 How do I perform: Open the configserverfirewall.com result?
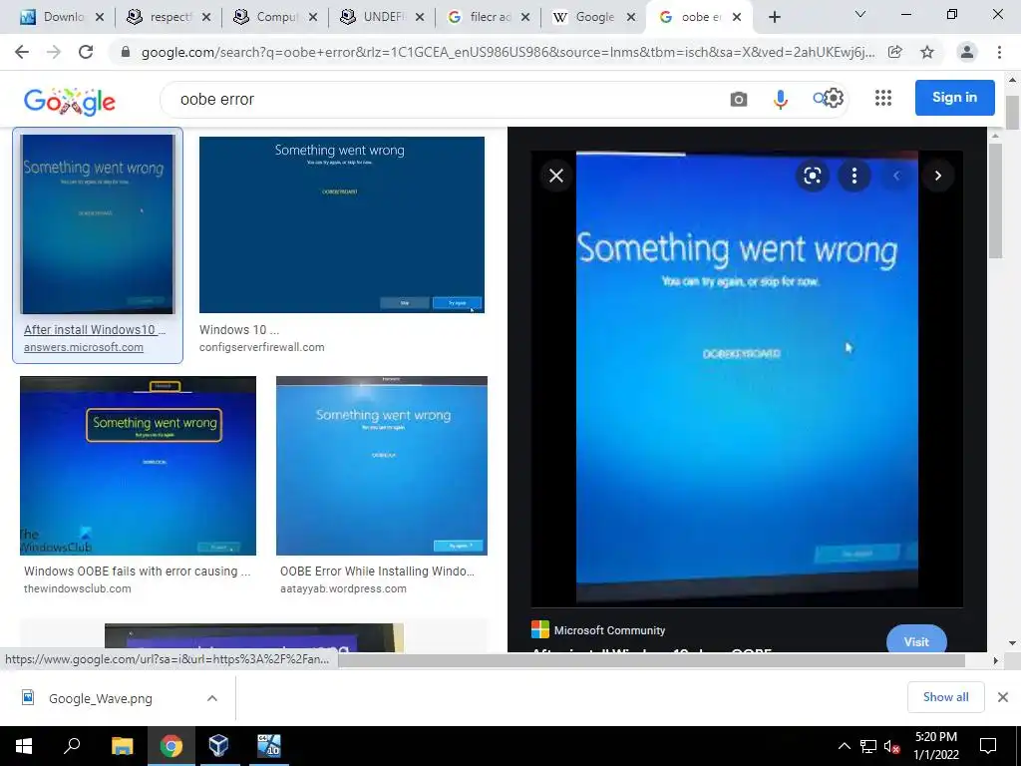(x=262, y=347)
